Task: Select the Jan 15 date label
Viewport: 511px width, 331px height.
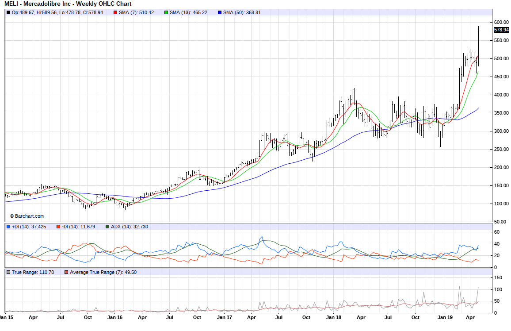Action: (5, 317)
